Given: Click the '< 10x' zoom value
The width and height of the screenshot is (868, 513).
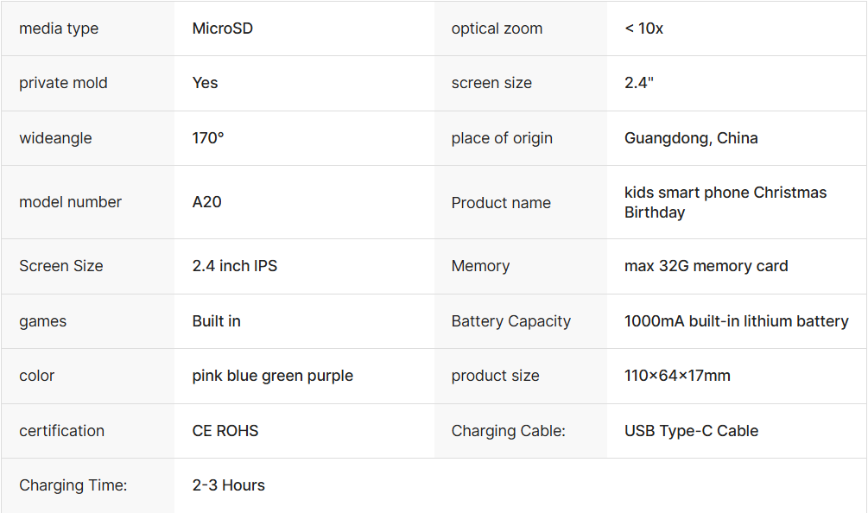Looking at the screenshot, I should 643,28.
